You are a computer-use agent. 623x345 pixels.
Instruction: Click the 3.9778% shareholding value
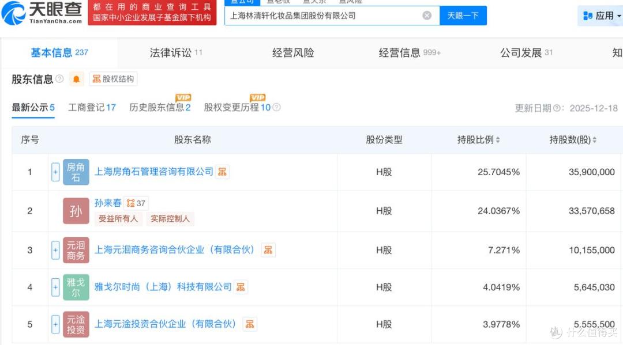coord(501,324)
